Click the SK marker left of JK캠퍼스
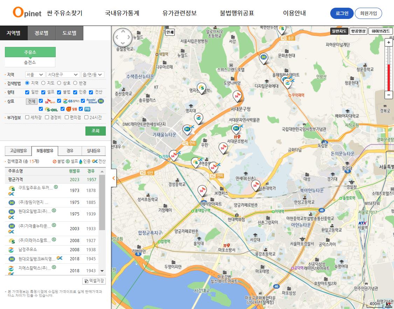This screenshot has width=394, height=309. (202, 191)
